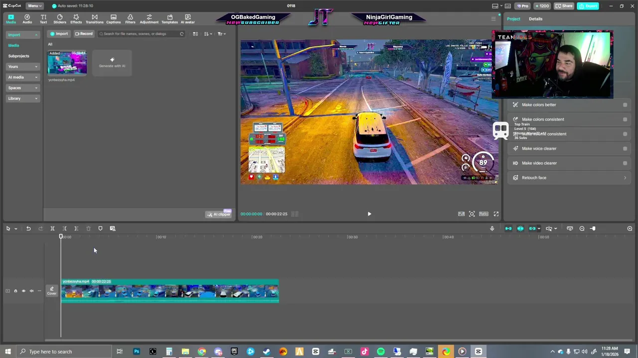The height and width of the screenshot is (358, 638).
Task: Adjust the timeline zoom slider
Action: pyautogui.click(x=593, y=228)
